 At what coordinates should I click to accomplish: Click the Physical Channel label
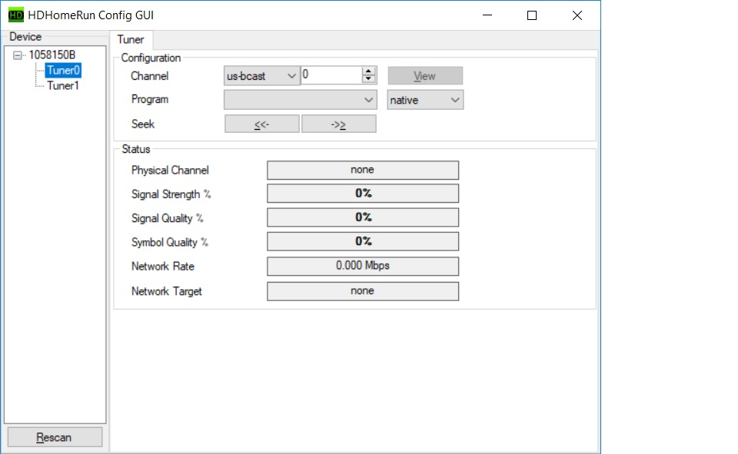click(170, 171)
